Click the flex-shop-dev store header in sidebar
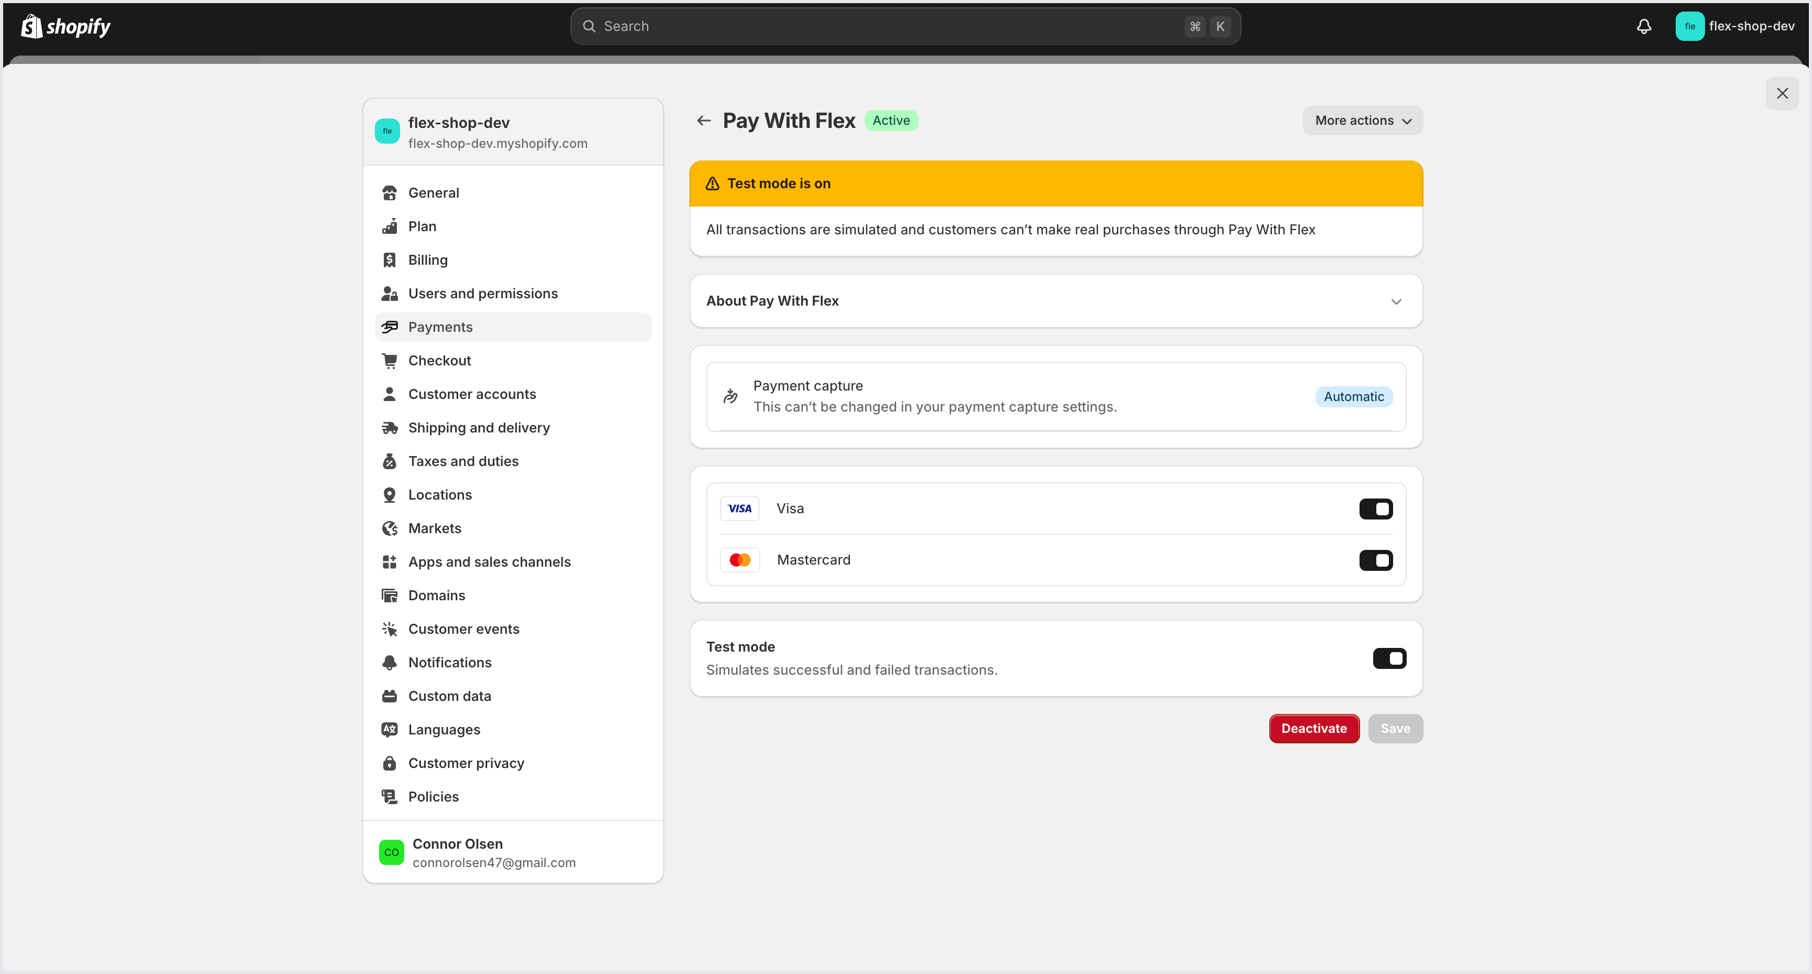Screen dimensions: 1812x974 point(513,132)
